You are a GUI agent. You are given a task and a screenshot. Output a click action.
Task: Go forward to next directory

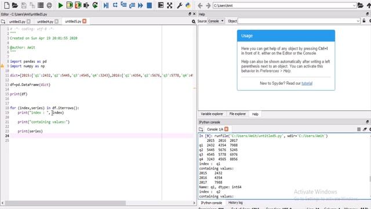click(x=208, y=5)
